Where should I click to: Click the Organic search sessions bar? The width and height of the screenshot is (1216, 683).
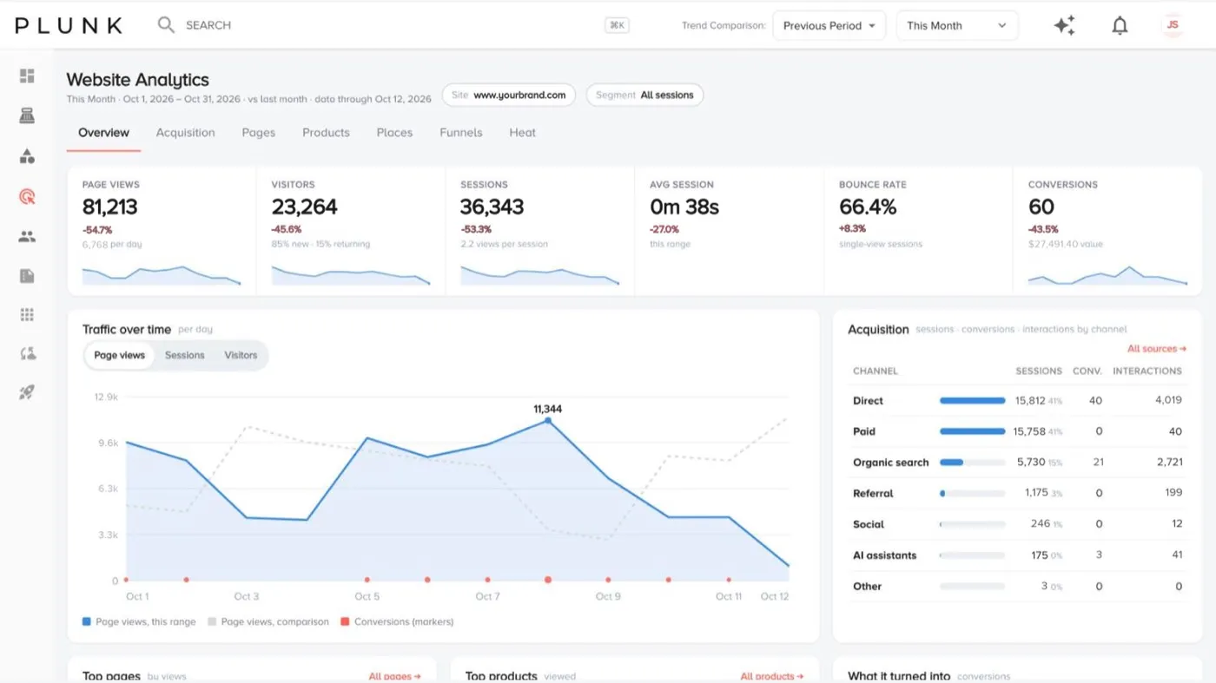click(x=973, y=463)
